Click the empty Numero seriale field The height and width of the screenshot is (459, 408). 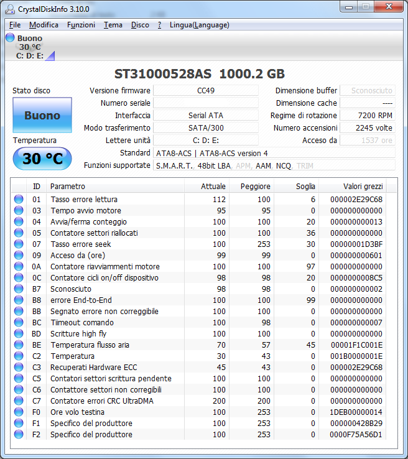click(x=206, y=103)
